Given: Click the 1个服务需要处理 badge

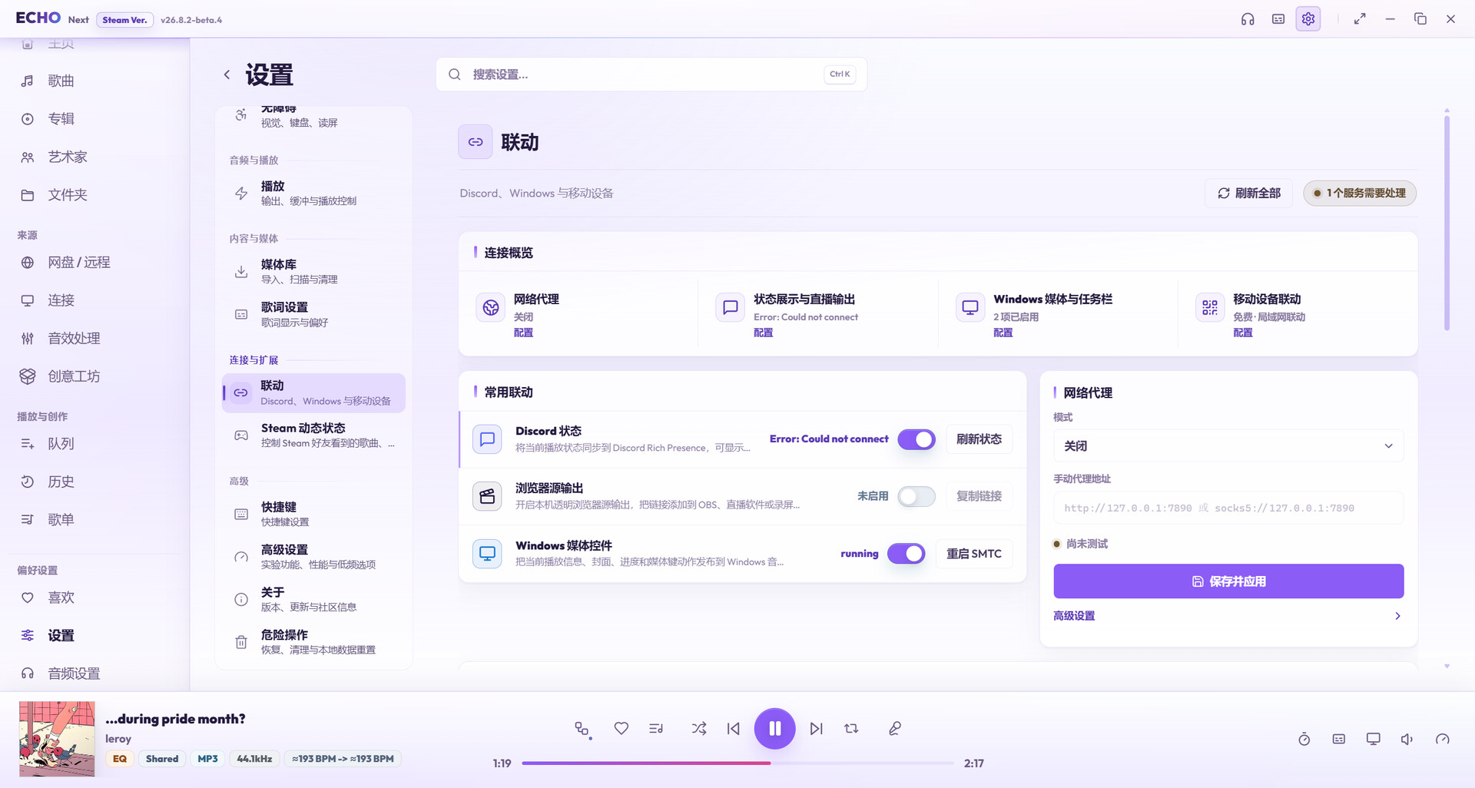Looking at the screenshot, I should [1360, 193].
